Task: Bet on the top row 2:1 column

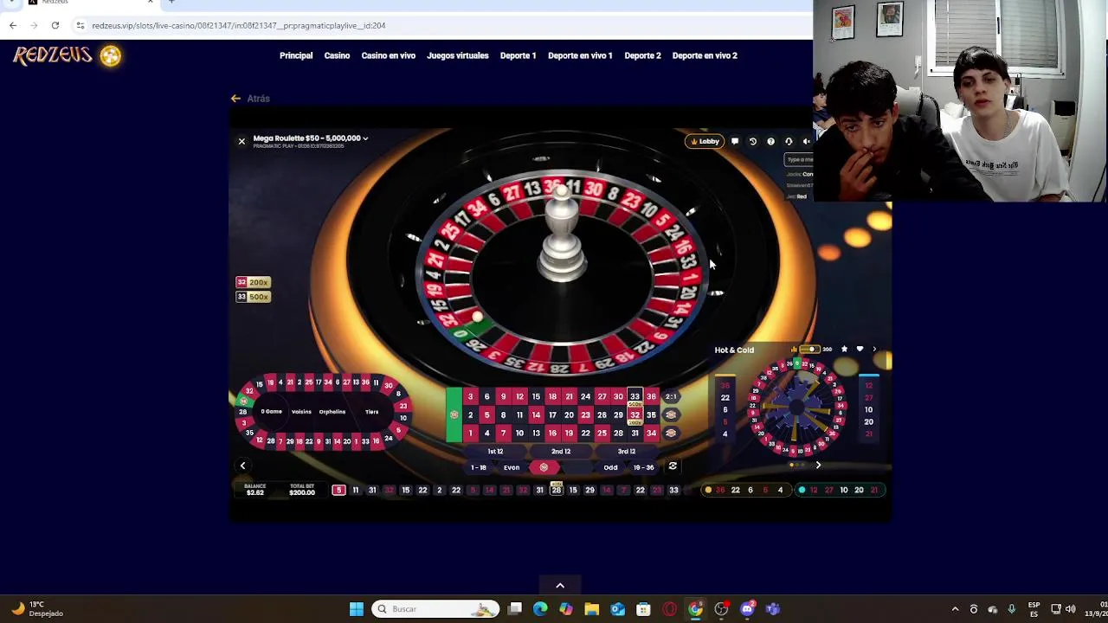Action: click(671, 396)
